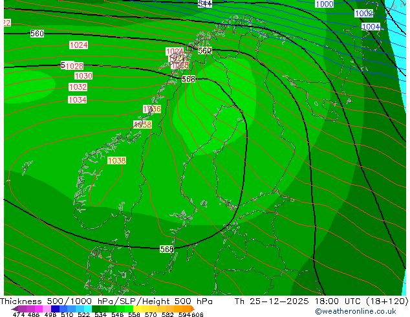Click the 474 legend value
The width and height of the screenshot is (410, 317).
19,314
